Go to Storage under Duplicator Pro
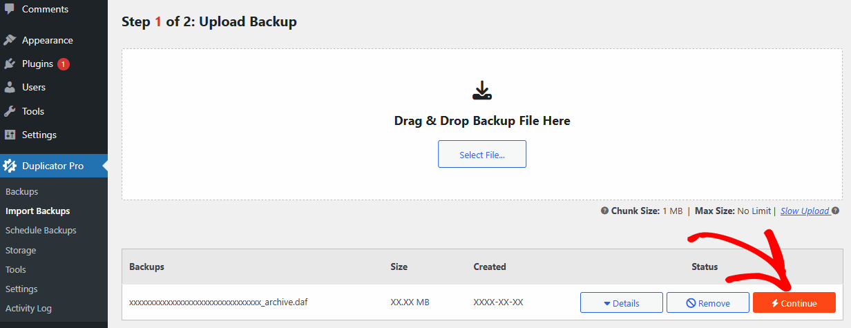The width and height of the screenshot is (851, 328). 21,250
